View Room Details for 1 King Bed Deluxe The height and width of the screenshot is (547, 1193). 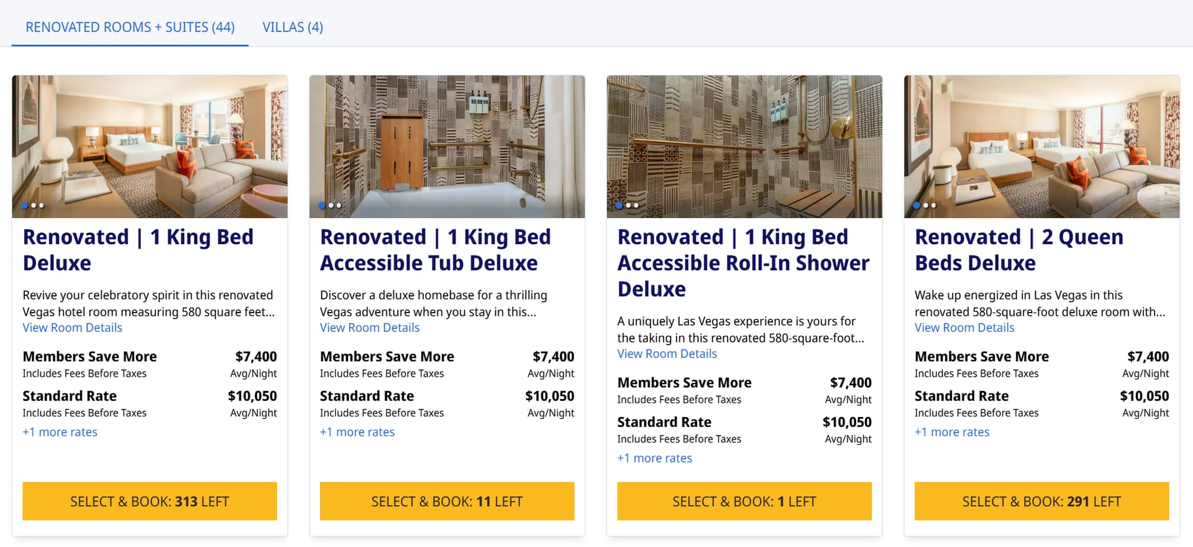tap(72, 328)
